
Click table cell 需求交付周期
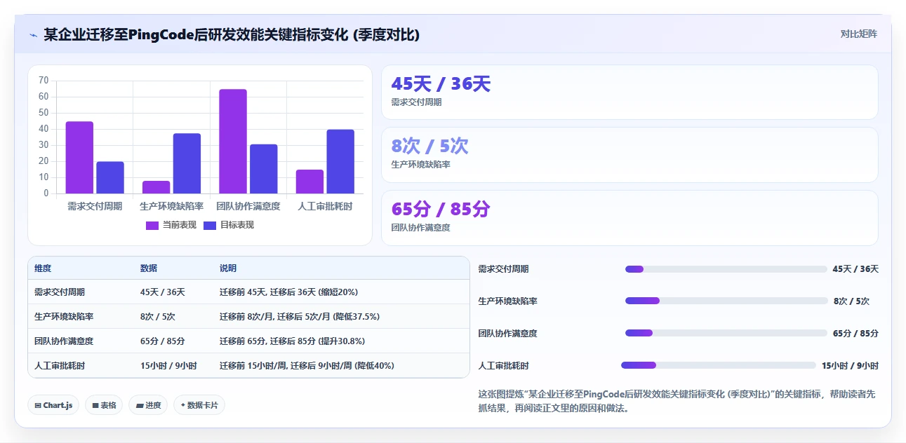[x=60, y=292]
